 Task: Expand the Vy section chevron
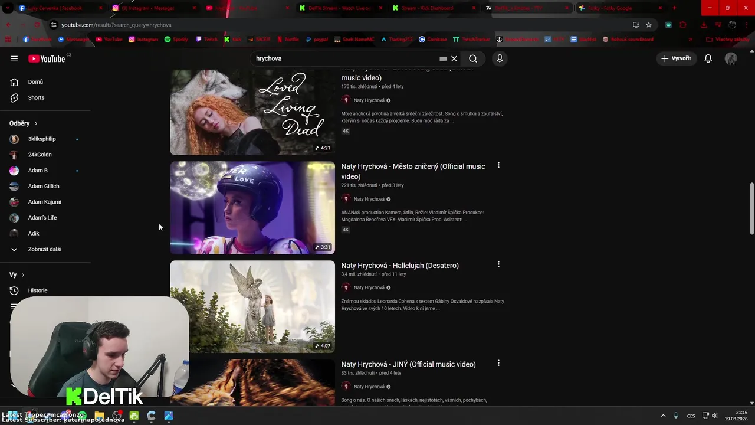point(23,275)
